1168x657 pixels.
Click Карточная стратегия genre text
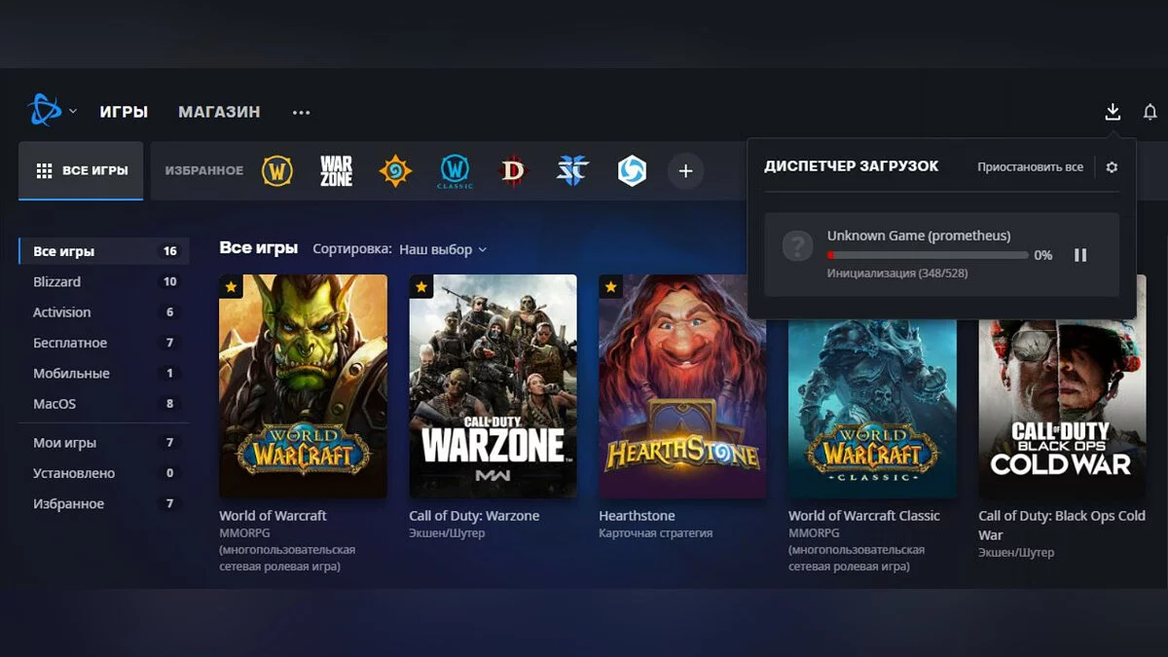[x=656, y=533]
